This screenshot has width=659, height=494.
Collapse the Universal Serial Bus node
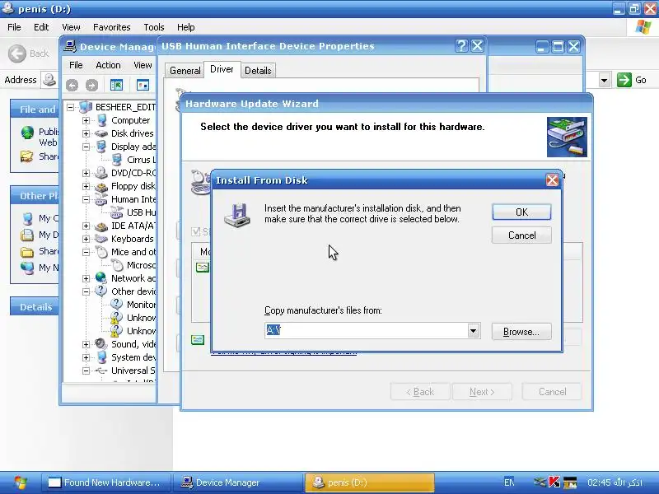click(86, 371)
